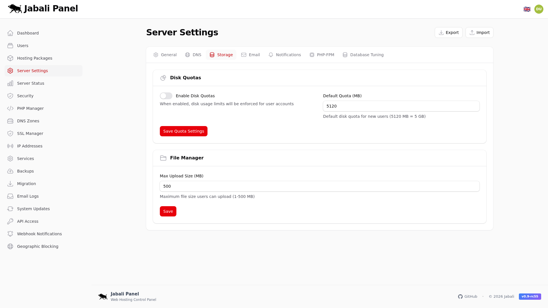The height and width of the screenshot is (308, 548).
Task: Click the PHP Manager code icon
Action: tap(10, 108)
